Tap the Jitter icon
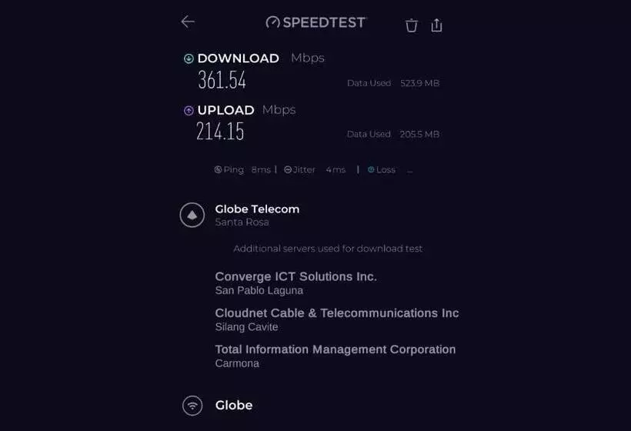Viewport: 631px width, 431px height. coord(288,169)
